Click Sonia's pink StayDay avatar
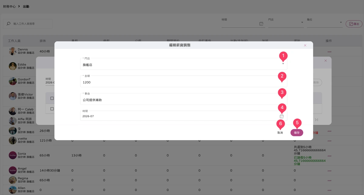Screen dimensions: 364x195 coord(13,155)
